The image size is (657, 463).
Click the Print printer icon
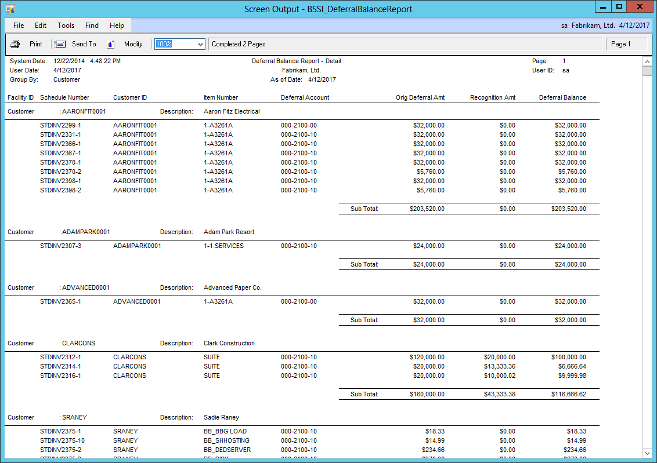pyautogui.click(x=15, y=44)
